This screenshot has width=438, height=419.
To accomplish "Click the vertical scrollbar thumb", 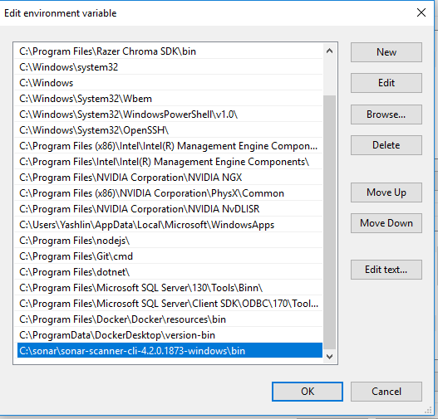I will coord(330,222).
